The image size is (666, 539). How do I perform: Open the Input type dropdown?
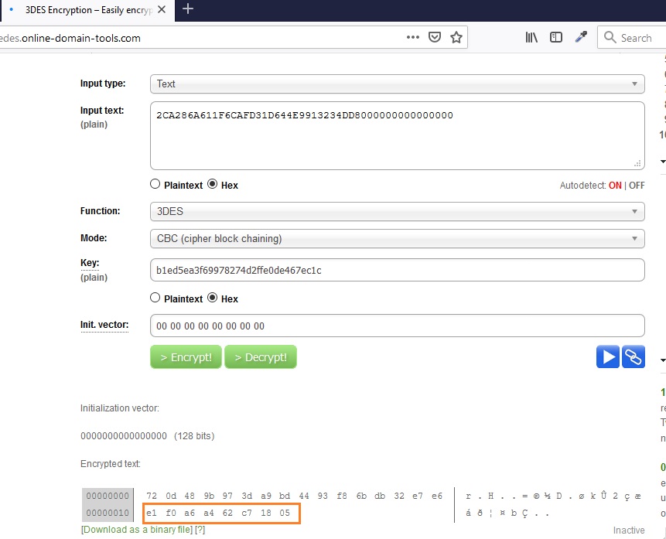[397, 84]
